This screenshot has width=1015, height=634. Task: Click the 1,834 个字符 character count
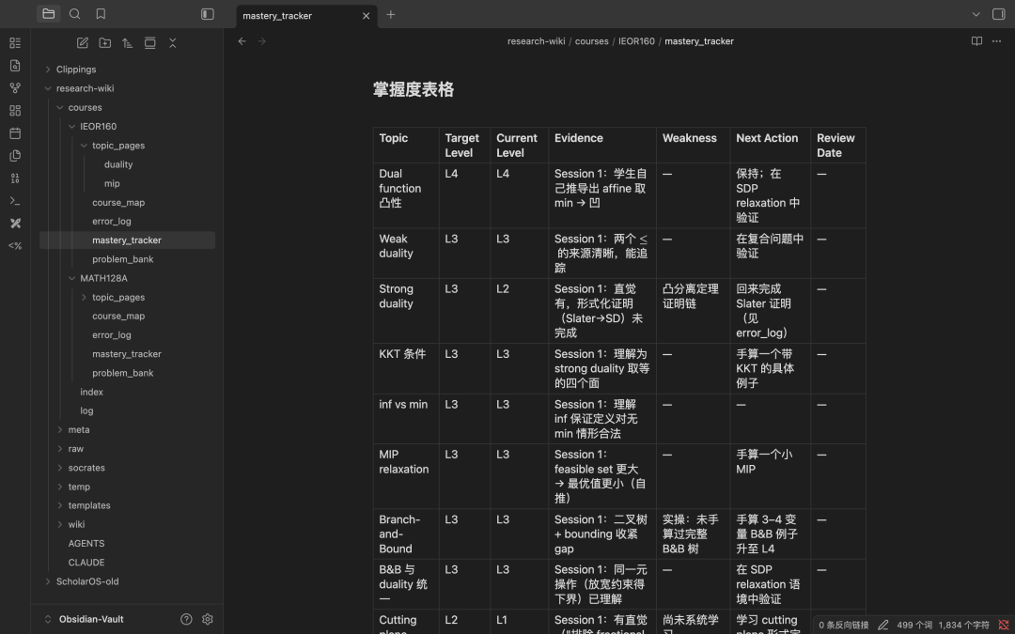pyautogui.click(x=963, y=625)
